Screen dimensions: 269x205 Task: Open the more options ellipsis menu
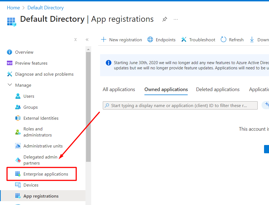click(176, 19)
